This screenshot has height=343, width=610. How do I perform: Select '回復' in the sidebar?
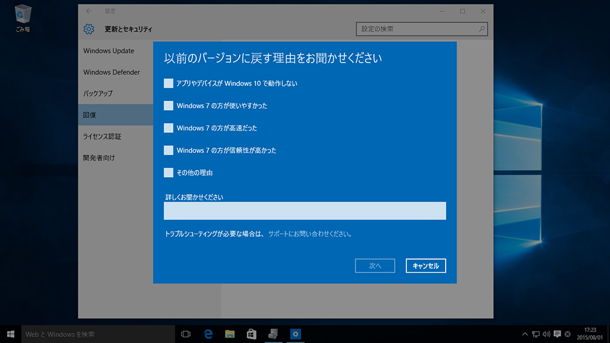tap(116, 115)
